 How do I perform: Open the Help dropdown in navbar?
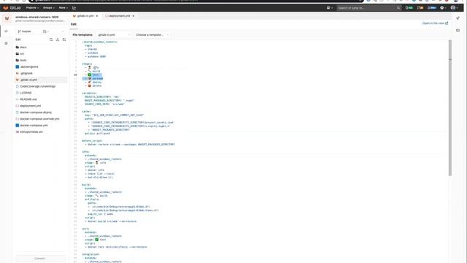(x=443, y=8)
